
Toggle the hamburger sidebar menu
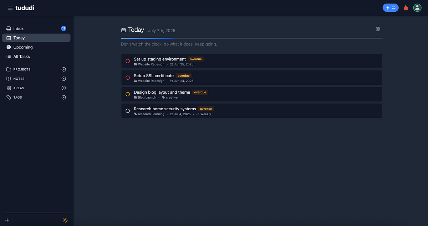tap(10, 8)
